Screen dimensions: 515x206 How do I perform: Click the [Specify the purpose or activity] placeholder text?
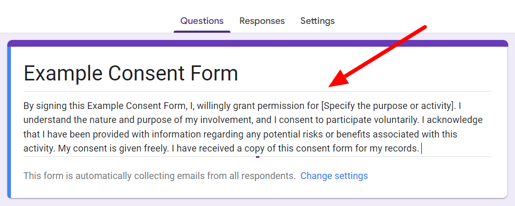tap(388, 106)
